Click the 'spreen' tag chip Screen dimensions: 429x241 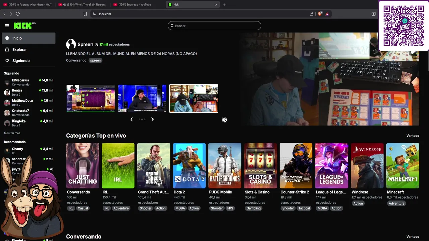(x=95, y=60)
